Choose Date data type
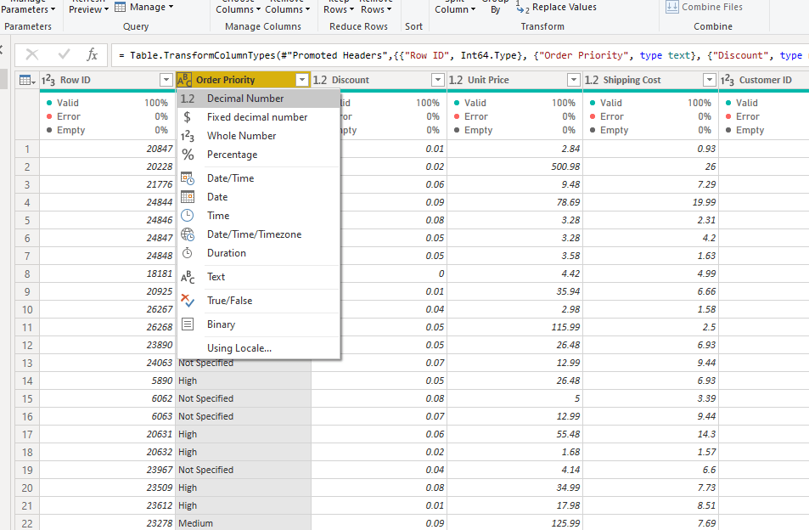Image resolution: width=809 pixels, height=530 pixels. click(258, 196)
